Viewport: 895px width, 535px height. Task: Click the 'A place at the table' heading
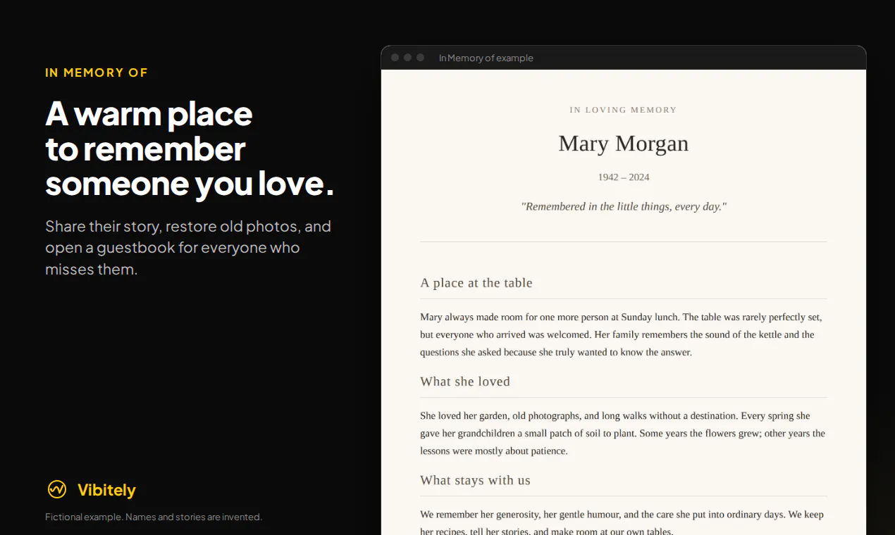pyautogui.click(x=476, y=283)
